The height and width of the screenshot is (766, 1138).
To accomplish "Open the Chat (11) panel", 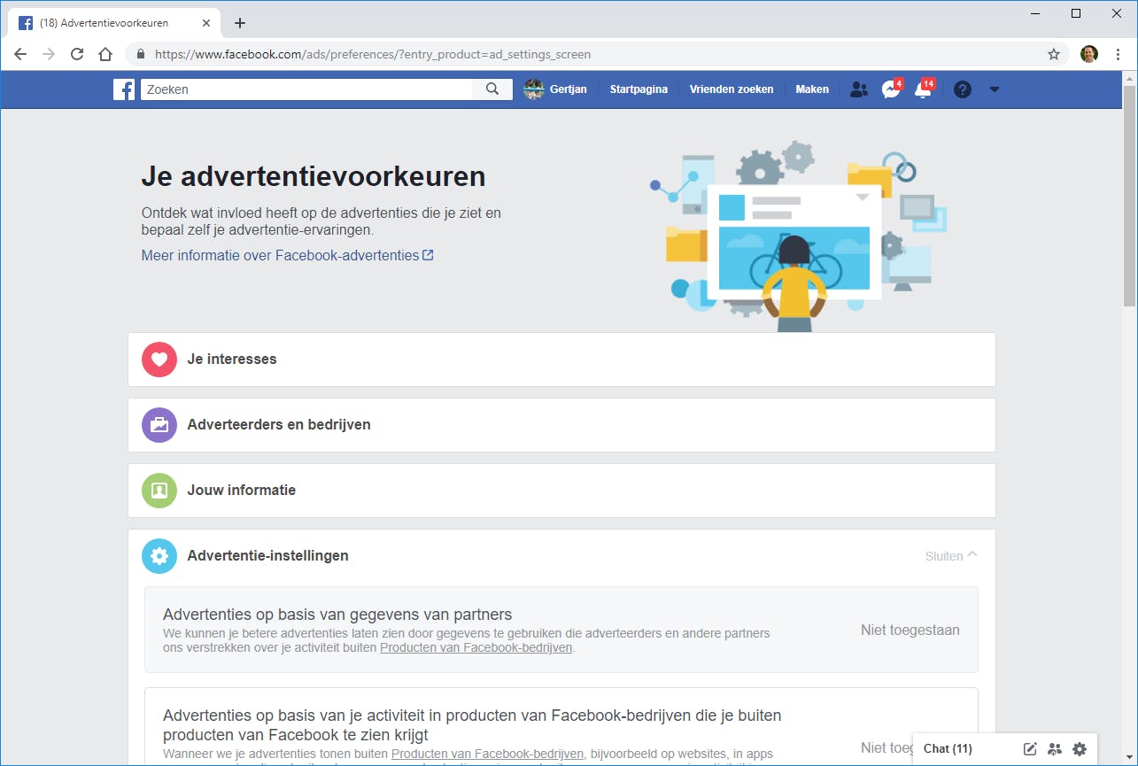I will [948, 749].
